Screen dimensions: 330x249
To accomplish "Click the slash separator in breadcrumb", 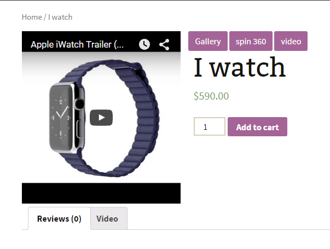I will click(x=45, y=17).
